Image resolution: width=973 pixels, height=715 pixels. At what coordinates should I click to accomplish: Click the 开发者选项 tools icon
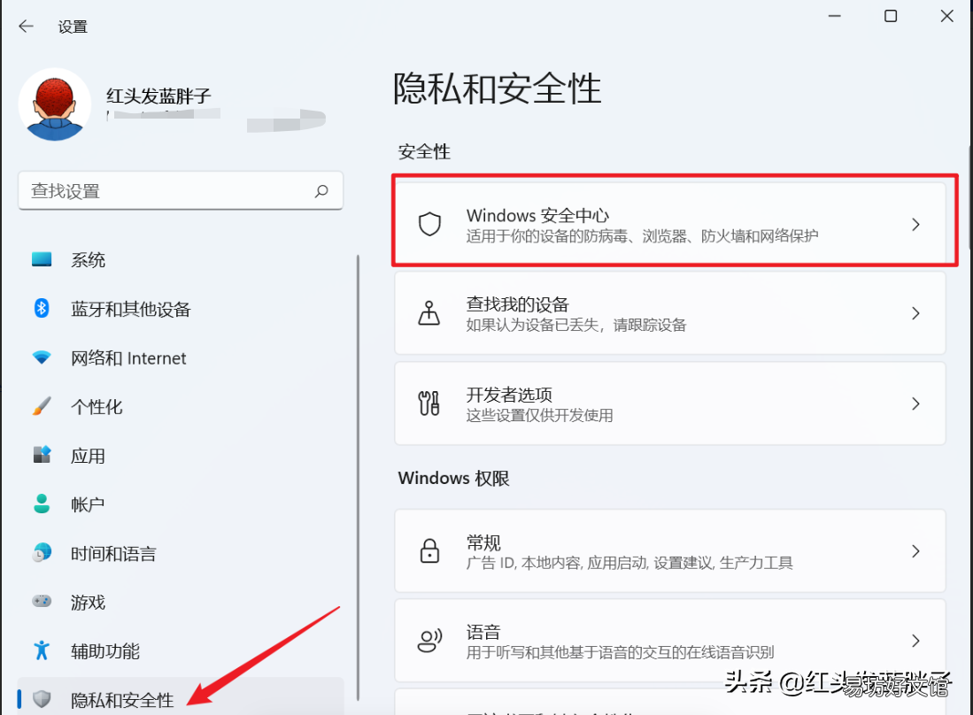click(x=429, y=404)
